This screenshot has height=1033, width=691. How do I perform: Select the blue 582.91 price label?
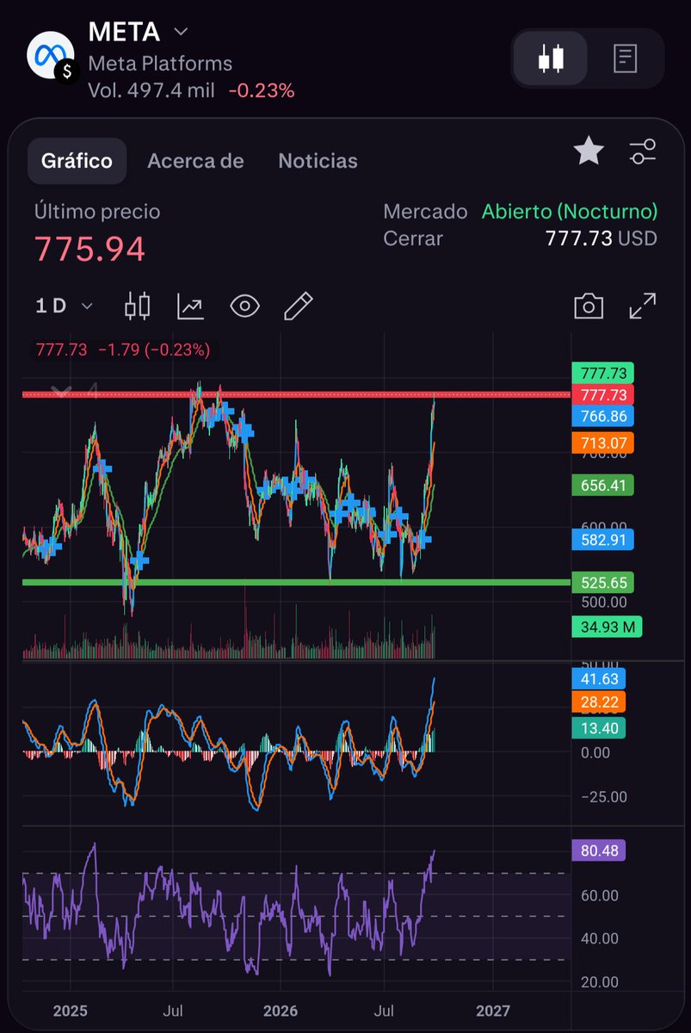602,541
